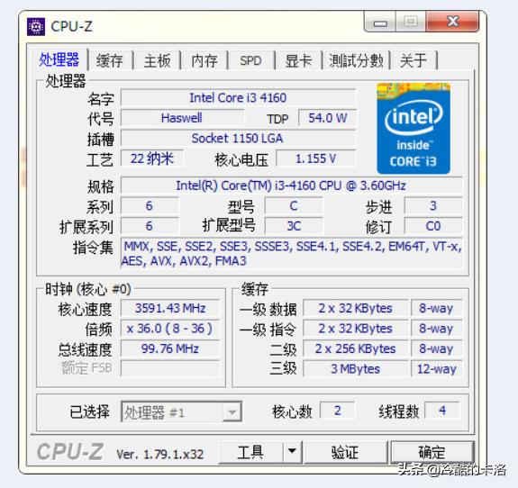518x488 pixels.
Task: Show the 显卡 tab
Action: (298, 60)
